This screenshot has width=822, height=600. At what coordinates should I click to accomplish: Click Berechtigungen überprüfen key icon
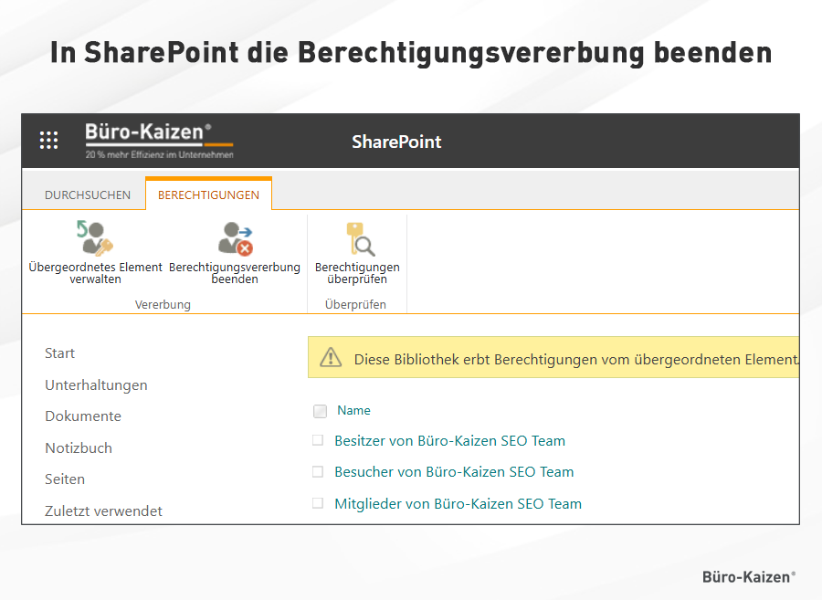point(360,239)
